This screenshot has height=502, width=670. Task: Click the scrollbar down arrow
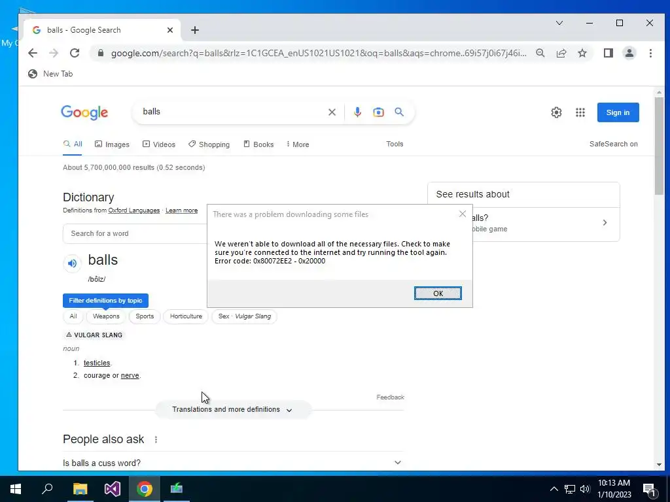pyautogui.click(x=659, y=465)
